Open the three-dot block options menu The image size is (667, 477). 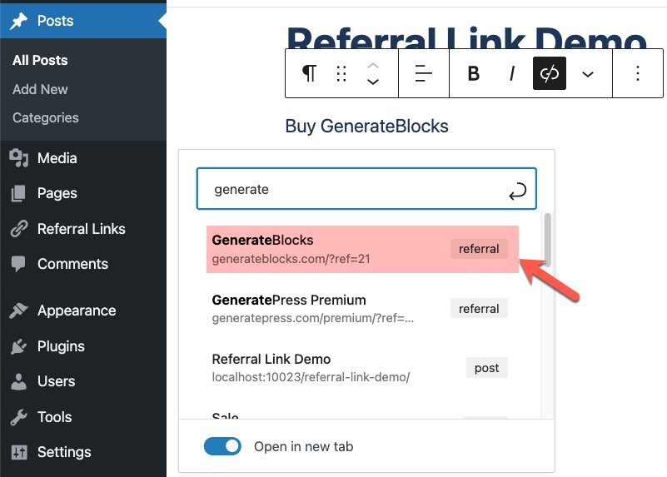[638, 74]
